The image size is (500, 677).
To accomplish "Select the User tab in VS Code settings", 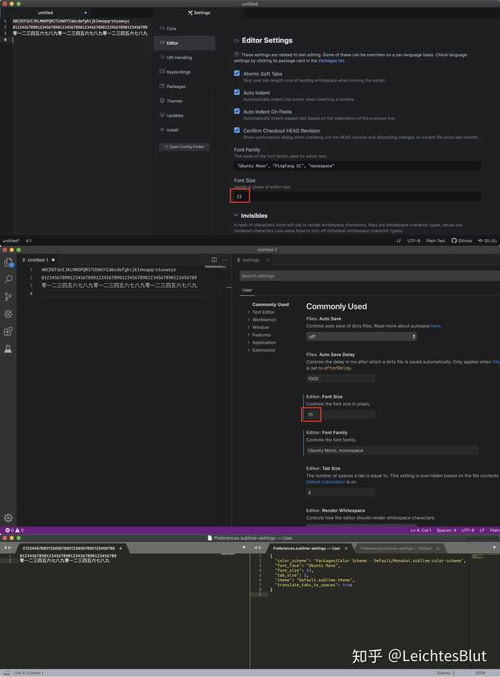I will tap(247, 290).
